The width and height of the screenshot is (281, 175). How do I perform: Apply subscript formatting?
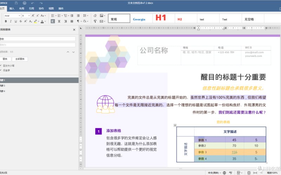(31, 21)
